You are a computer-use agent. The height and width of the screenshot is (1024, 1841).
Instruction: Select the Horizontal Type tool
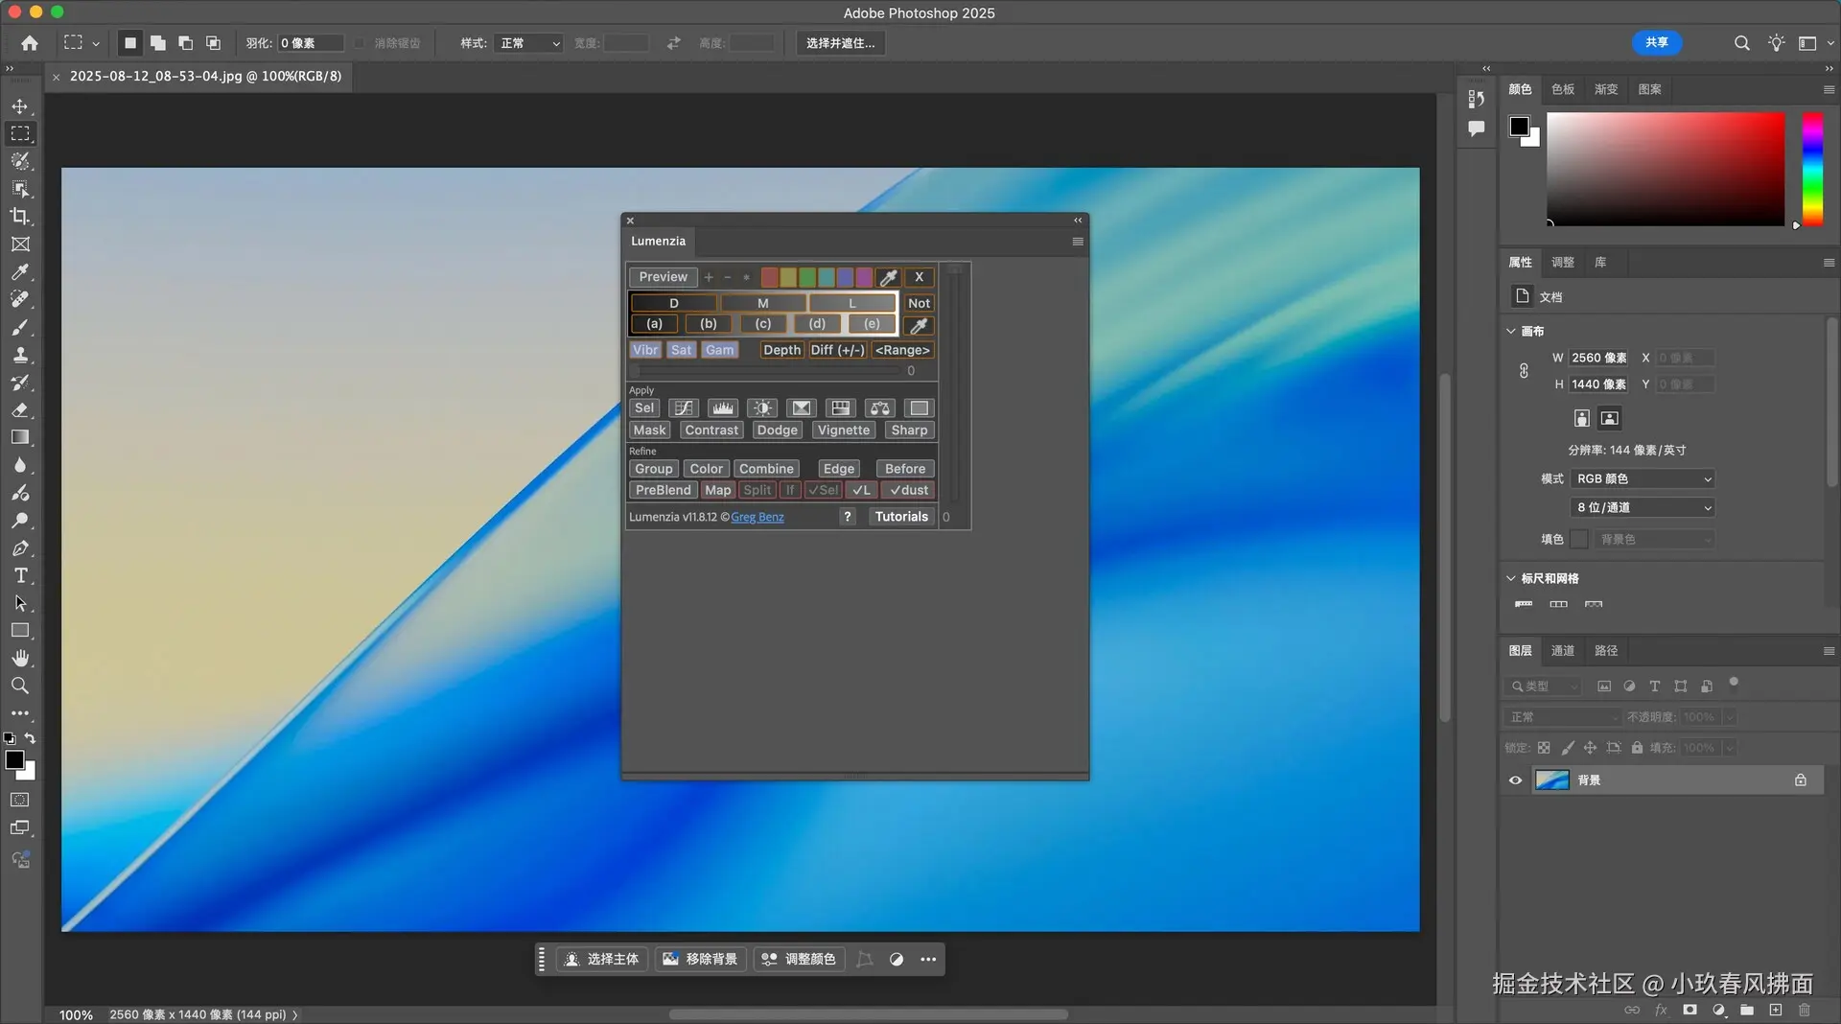(20, 575)
